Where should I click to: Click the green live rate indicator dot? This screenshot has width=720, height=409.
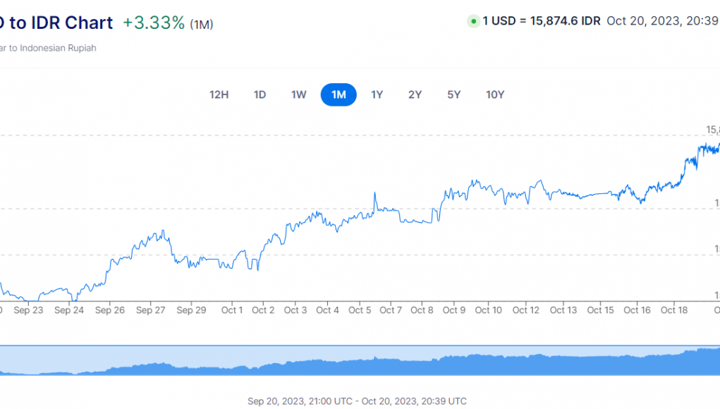pyautogui.click(x=473, y=21)
